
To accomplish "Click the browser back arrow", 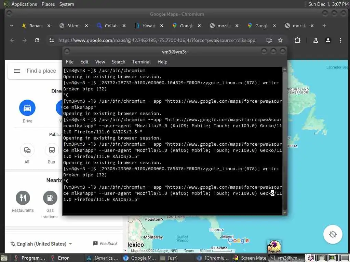I will click(12, 40).
